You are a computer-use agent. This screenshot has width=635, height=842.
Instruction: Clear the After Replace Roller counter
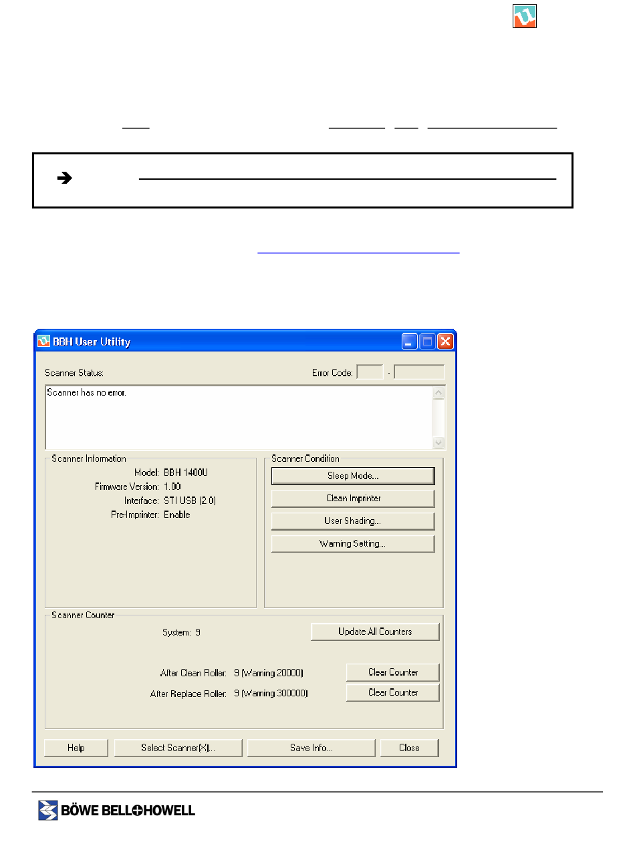click(x=393, y=692)
